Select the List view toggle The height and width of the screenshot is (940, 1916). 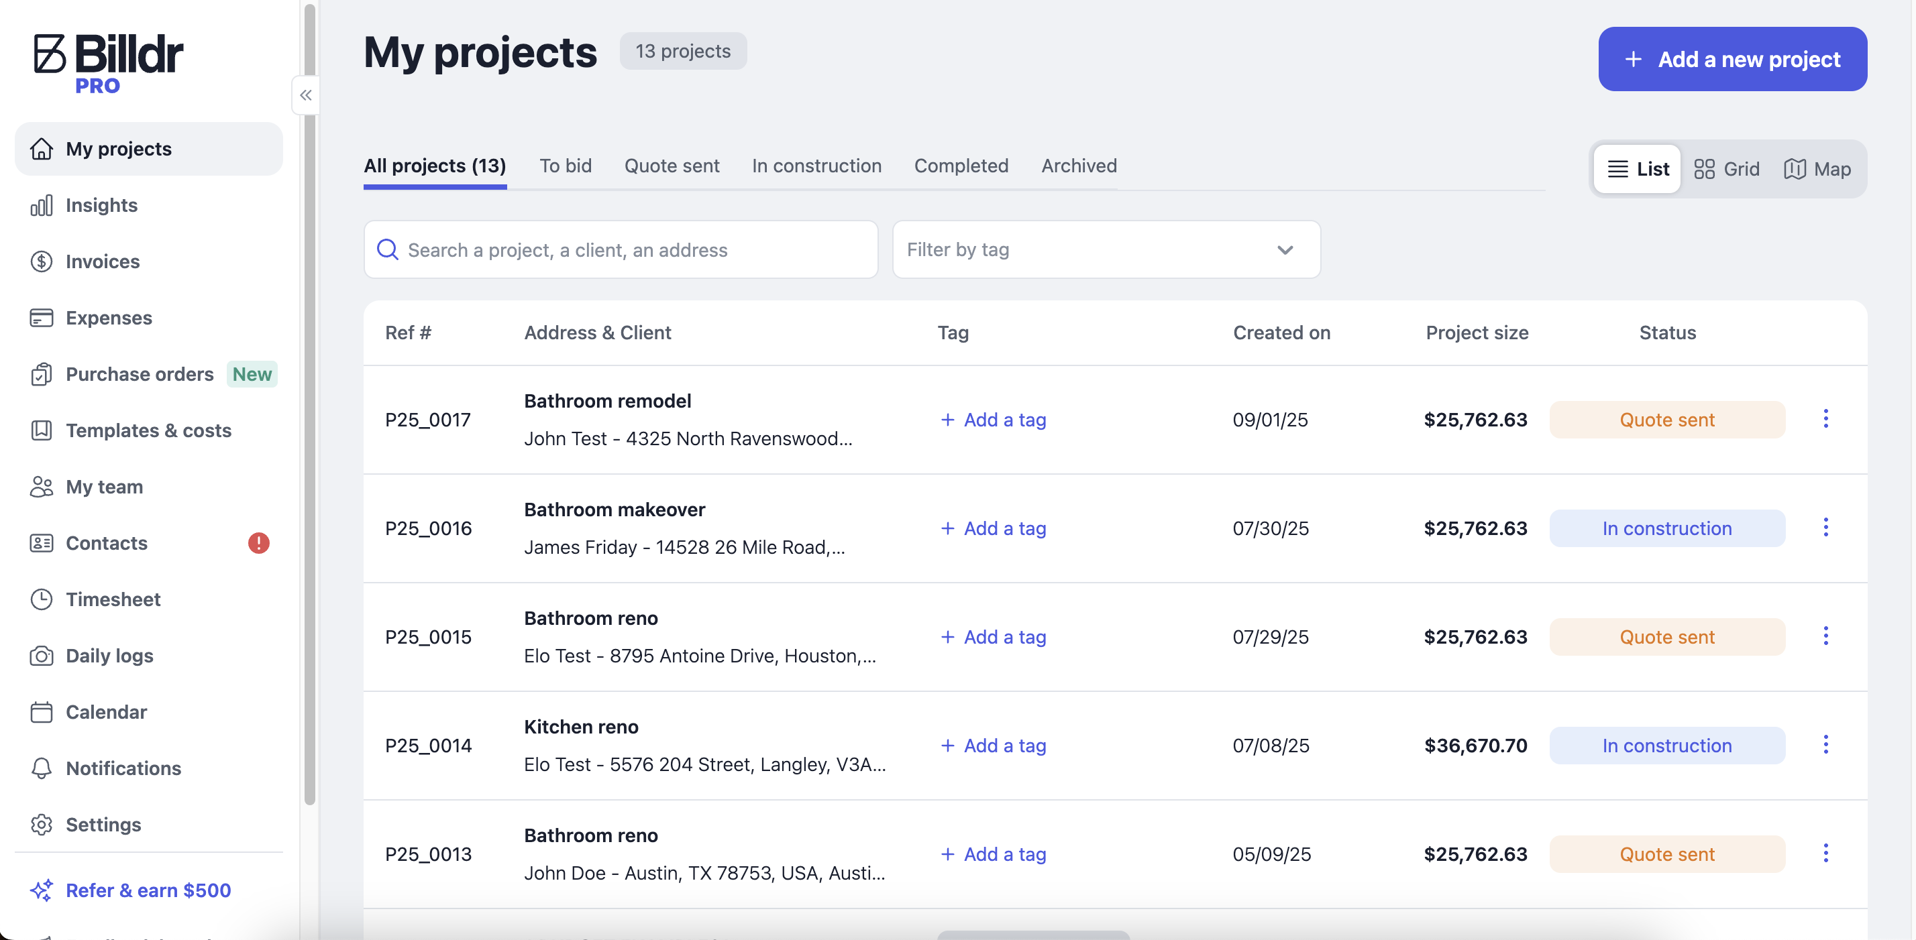1637,169
